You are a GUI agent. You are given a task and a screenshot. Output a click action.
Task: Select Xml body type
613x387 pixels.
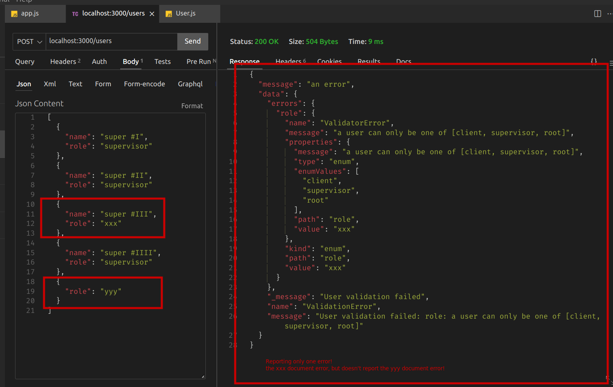tap(50, 84)
